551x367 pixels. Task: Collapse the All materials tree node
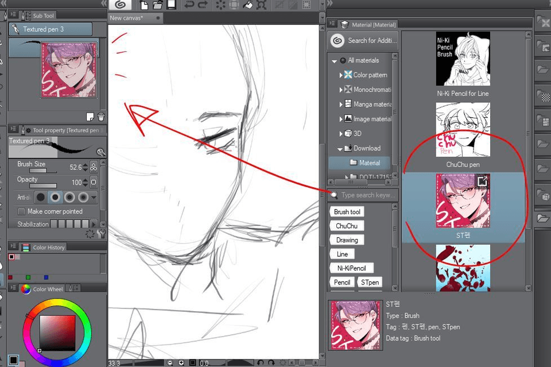coord(334,60)
